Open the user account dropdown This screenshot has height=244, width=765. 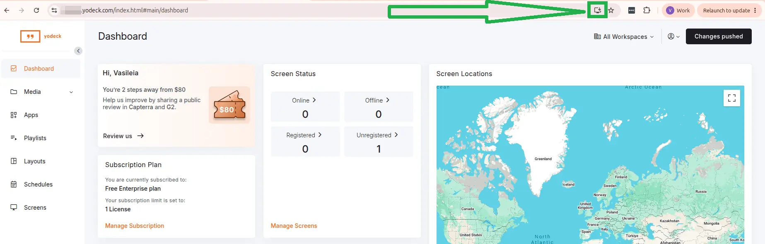(674, 36)
